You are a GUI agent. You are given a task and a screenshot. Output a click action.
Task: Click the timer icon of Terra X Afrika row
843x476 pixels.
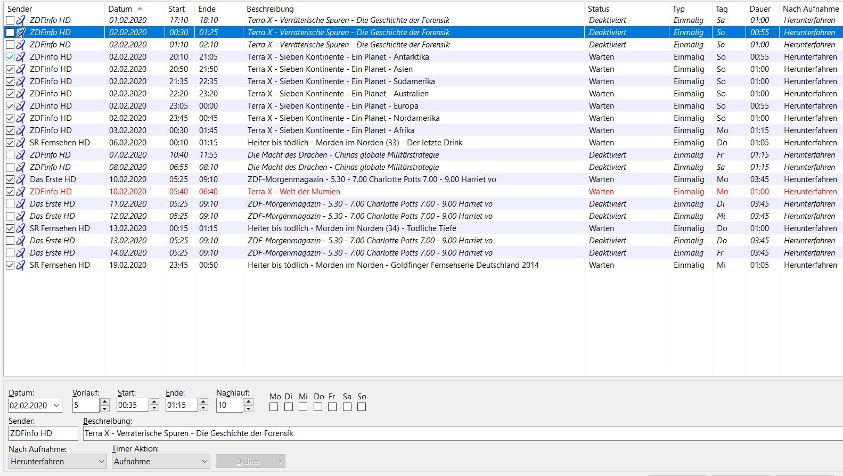(21, 130)
